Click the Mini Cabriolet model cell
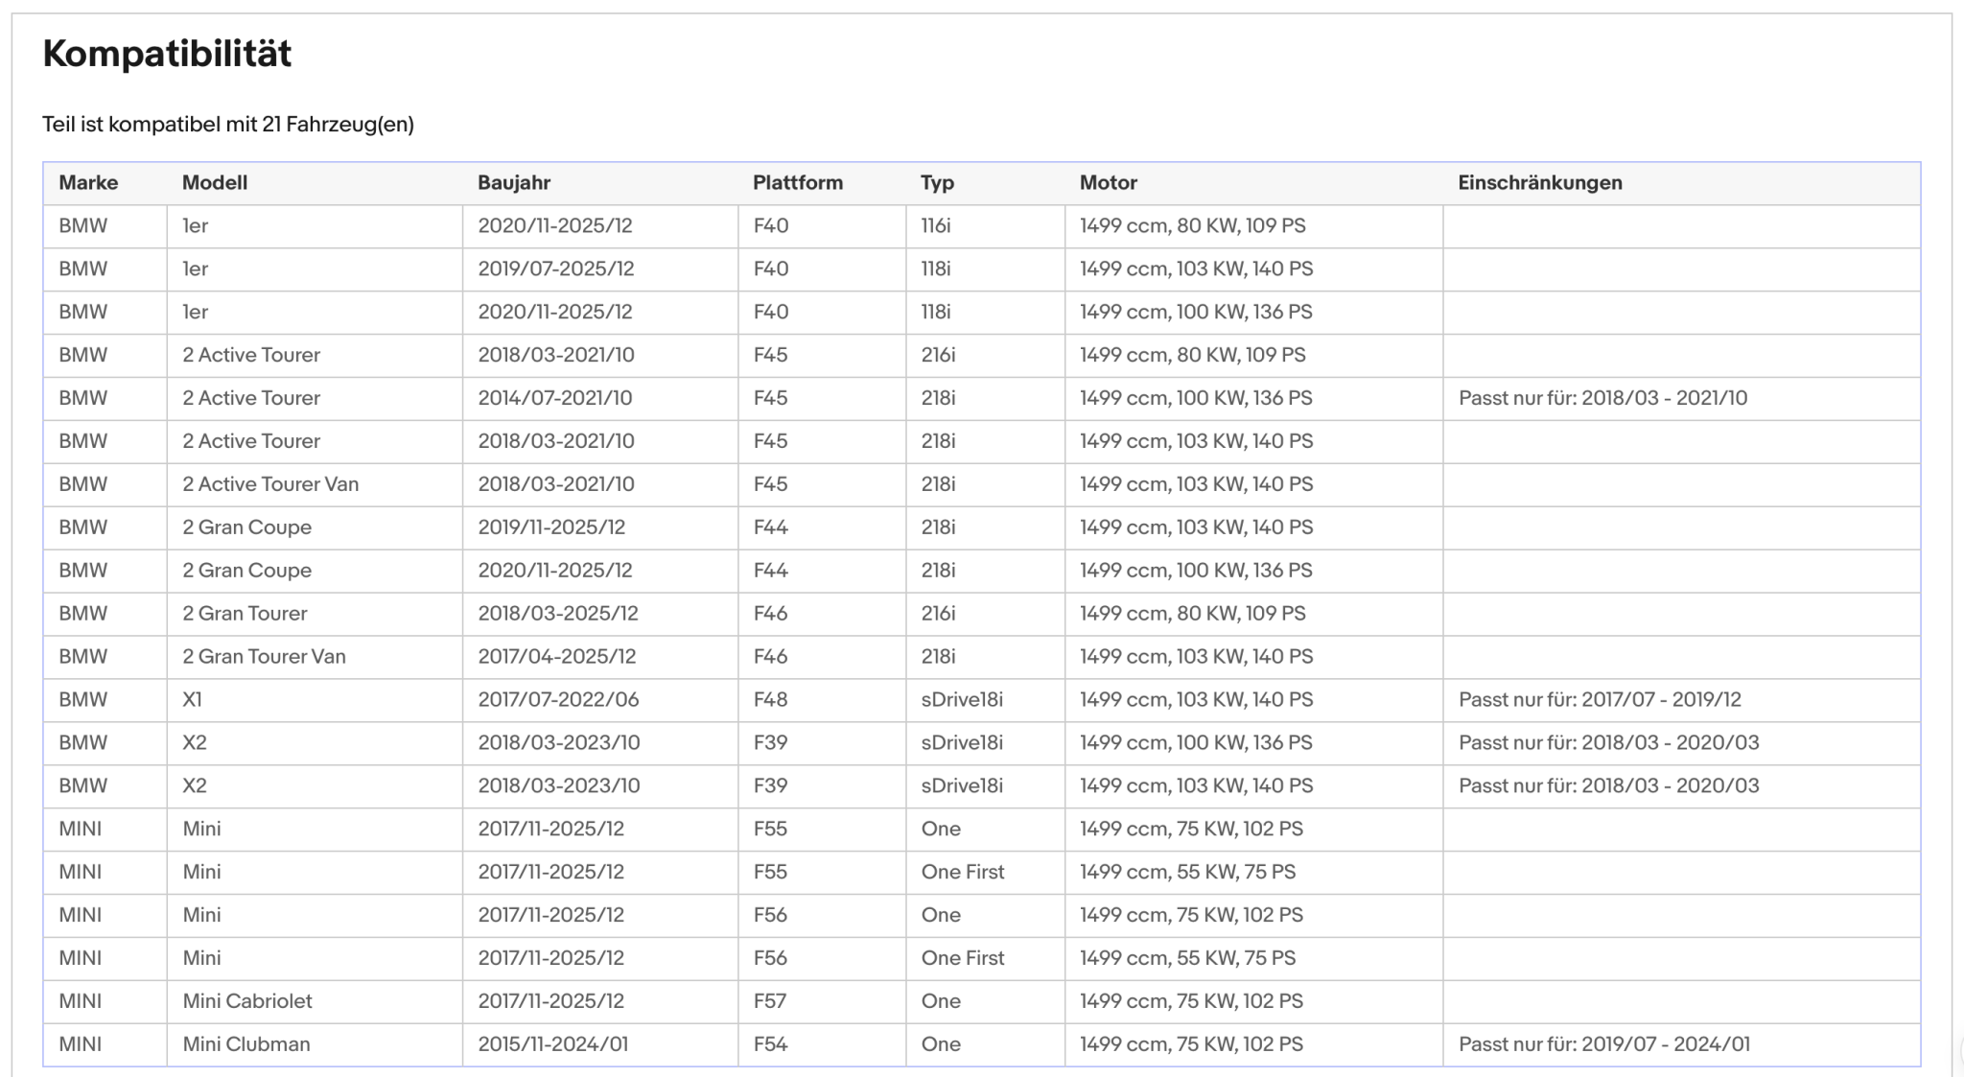 click(x=247, y=1001)
